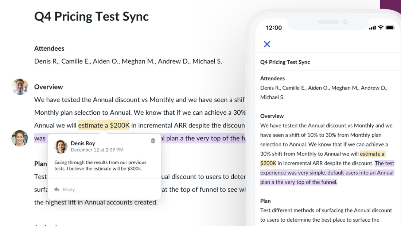401x226 pixels.
Task: Click the phone's battery icon
Action: pos(390,28)
